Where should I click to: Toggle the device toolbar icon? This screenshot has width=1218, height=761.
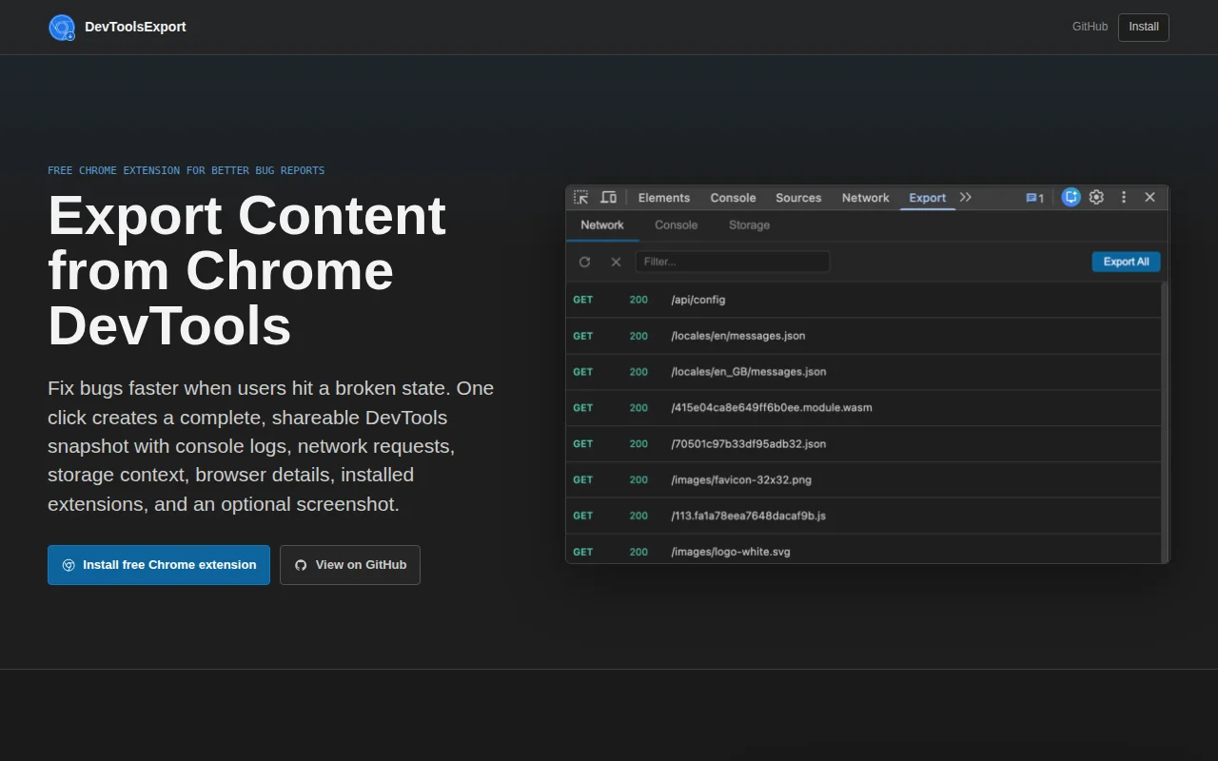pyautogui.click(x=608, y=198)
